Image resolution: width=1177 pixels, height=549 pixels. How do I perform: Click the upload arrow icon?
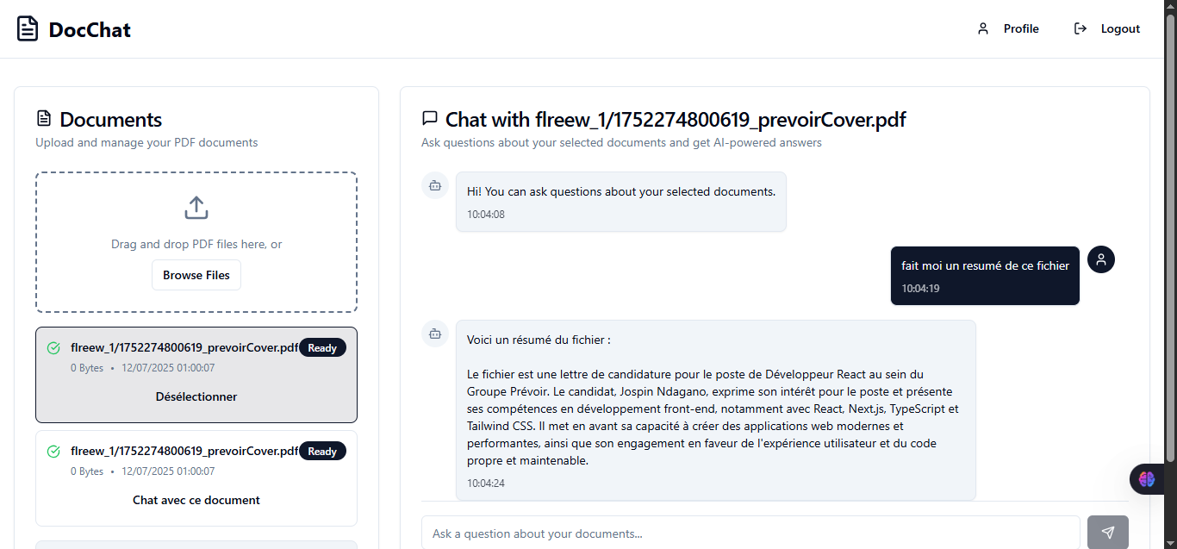click(x=196, y=208)
